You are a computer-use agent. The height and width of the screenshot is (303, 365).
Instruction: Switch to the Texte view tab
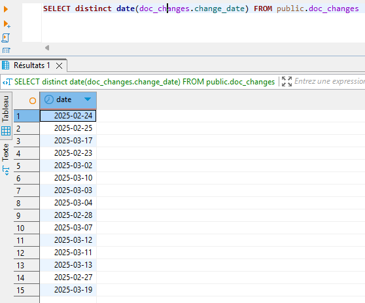6,160
